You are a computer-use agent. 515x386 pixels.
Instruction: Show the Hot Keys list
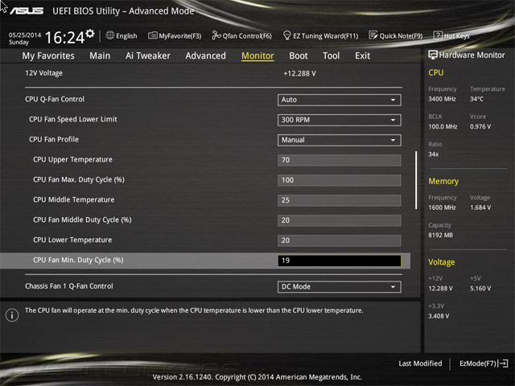click(451, 35)
